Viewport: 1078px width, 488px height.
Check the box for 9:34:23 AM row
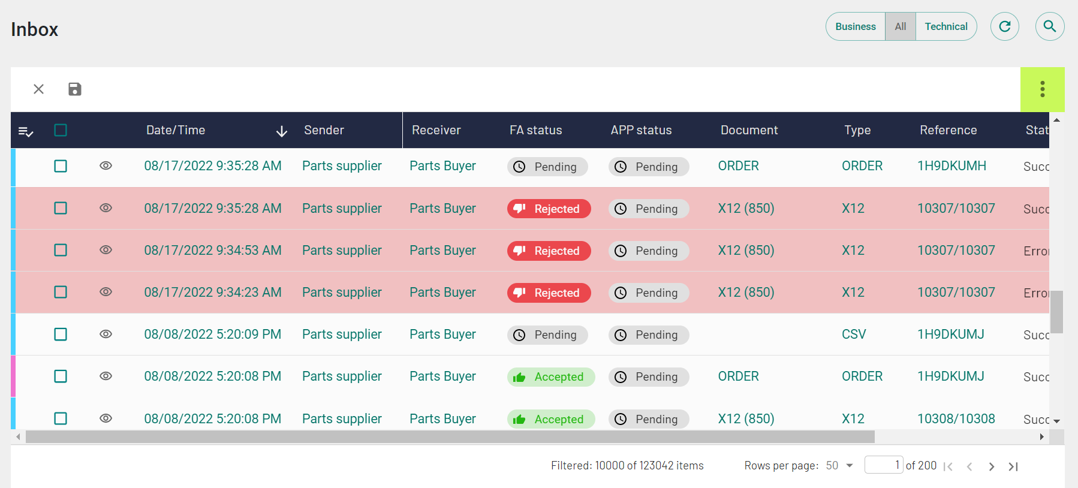pyautogui.click(x=61, y=292)
